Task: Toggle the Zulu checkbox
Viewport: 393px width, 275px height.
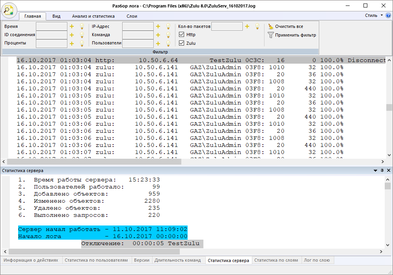Action: [181, 43]
